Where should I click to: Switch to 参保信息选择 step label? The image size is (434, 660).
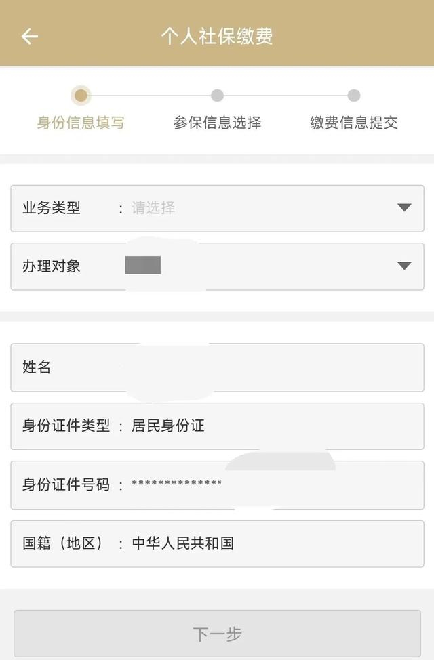[x=217, y=123]
